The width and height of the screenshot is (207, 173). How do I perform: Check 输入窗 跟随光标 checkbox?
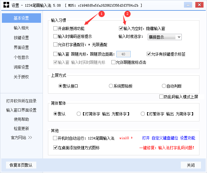(55, 54)
